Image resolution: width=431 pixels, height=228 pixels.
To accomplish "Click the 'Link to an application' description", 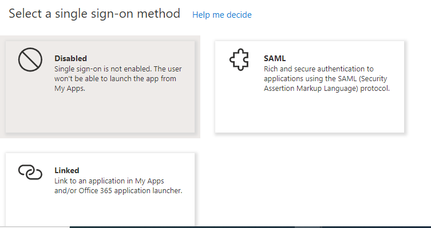I will [x=118, y=186].
